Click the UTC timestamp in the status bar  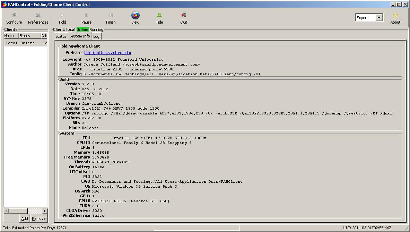(x=367, y=228)
